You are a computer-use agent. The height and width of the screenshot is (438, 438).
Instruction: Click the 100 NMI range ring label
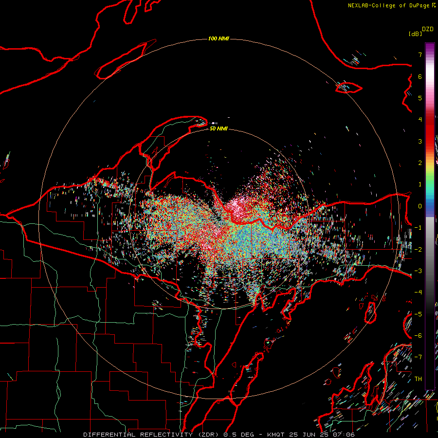coord(219,38)
